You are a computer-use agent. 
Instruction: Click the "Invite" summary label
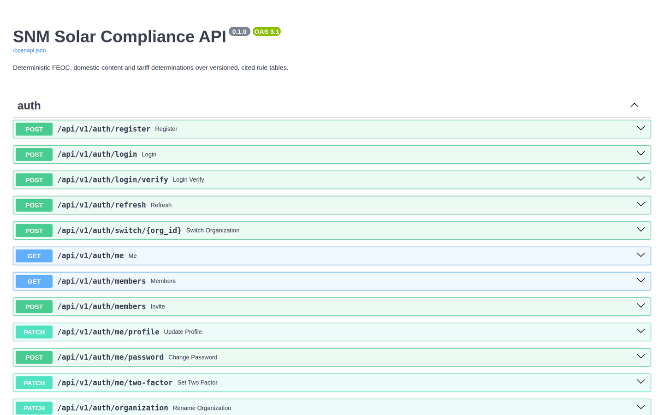(158, 307)
